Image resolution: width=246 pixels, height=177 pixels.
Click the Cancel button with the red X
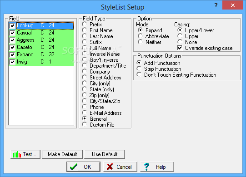click(x=120, y=167)
